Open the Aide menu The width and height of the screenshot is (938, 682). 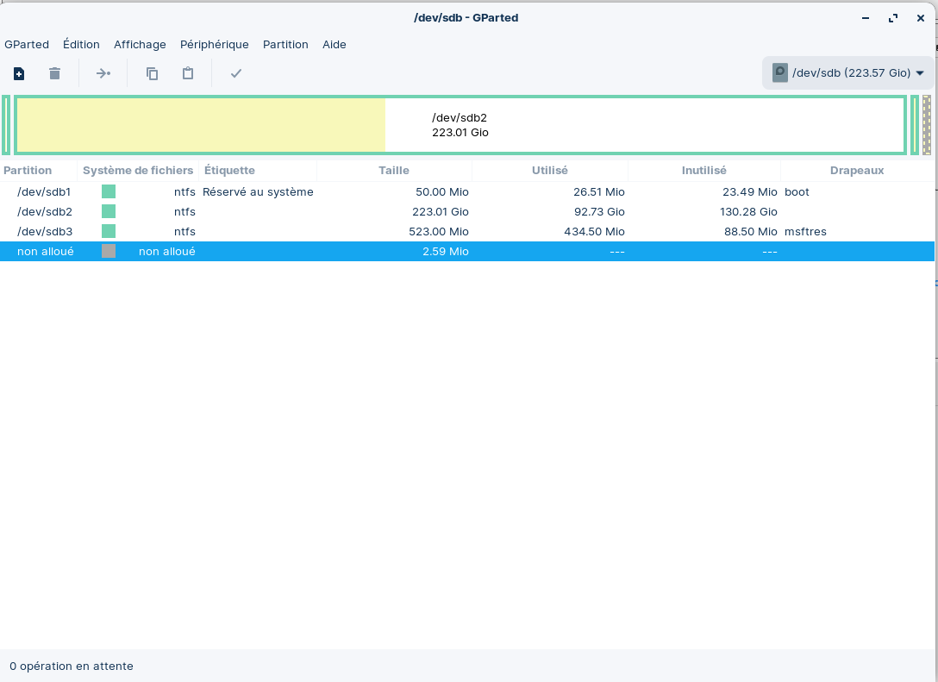pos(335,44)
